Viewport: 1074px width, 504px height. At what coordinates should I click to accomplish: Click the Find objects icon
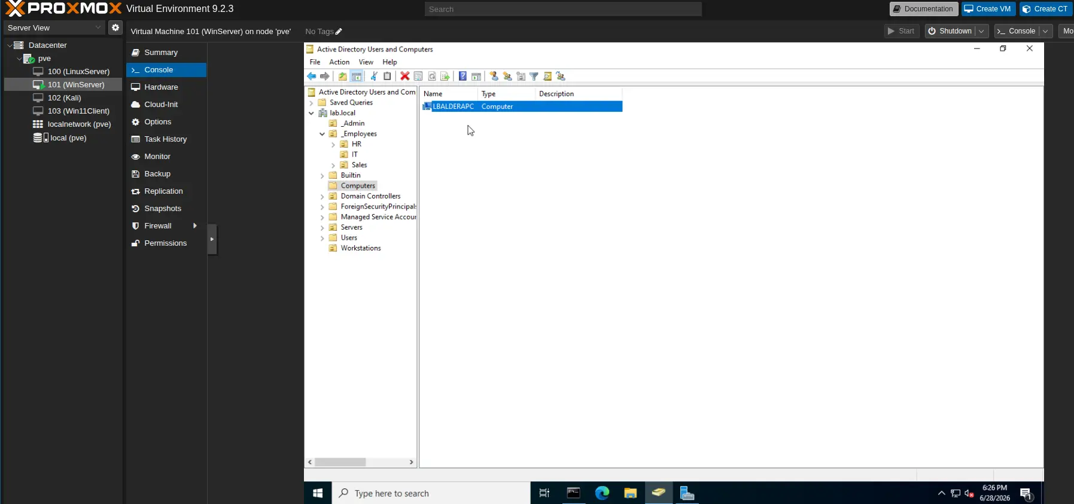[547, 76]
